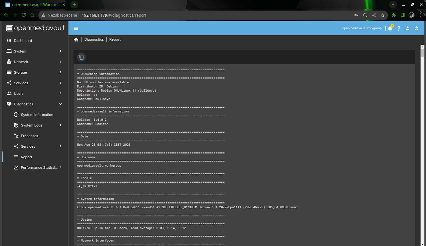
Task: Open the help question mark icon
Action: (x=399, y=28)
